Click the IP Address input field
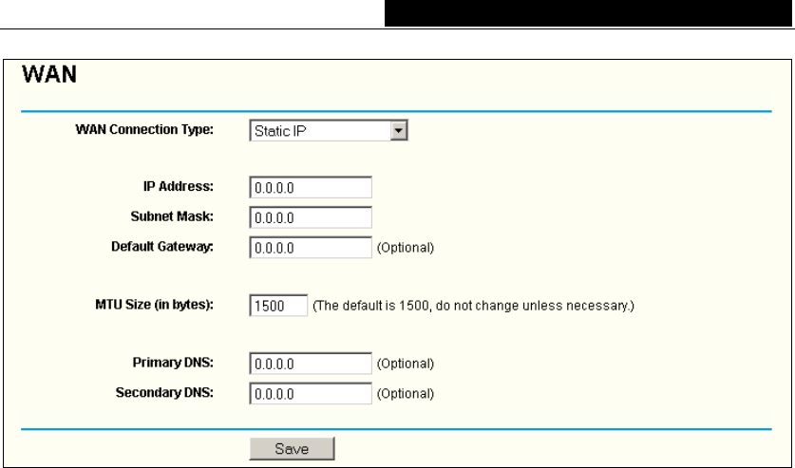The image size is (795, 468). click(x=311, y=187)
